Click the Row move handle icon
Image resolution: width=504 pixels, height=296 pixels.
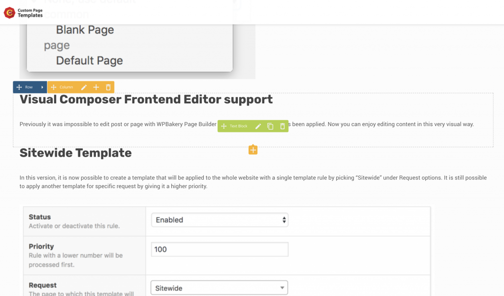click(x=19, y=87)
